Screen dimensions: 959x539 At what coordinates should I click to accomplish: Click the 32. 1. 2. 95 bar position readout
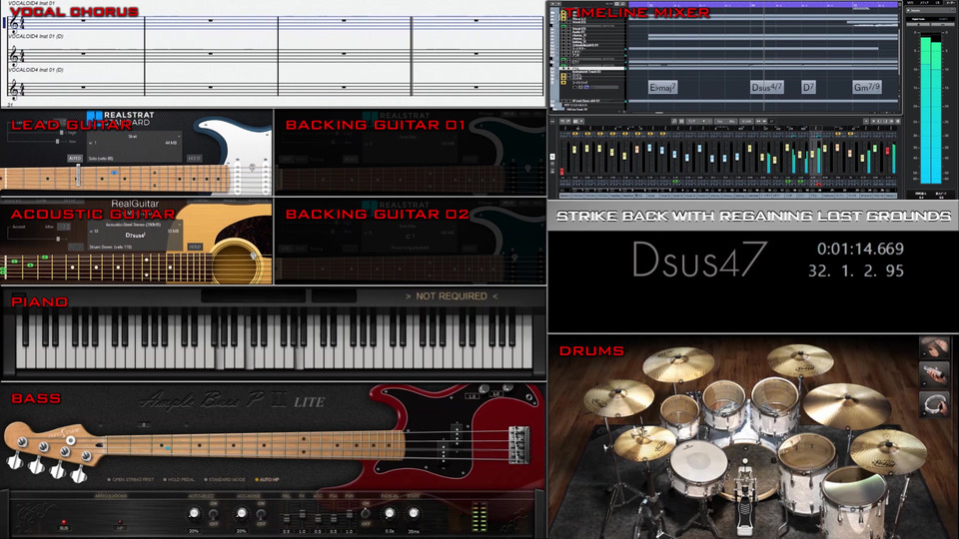856,270
